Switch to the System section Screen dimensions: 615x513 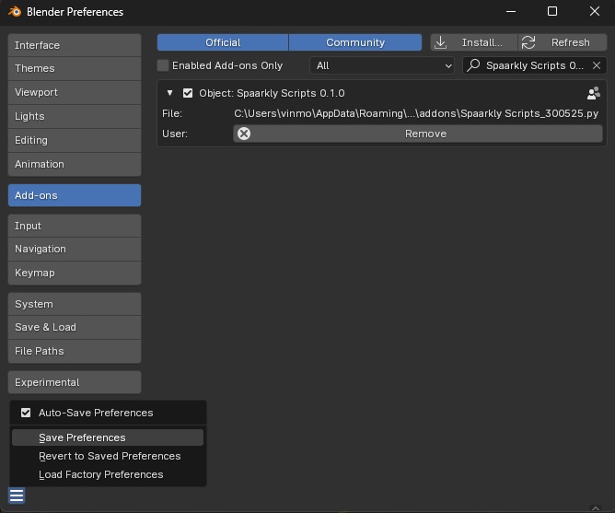[75, 304]
